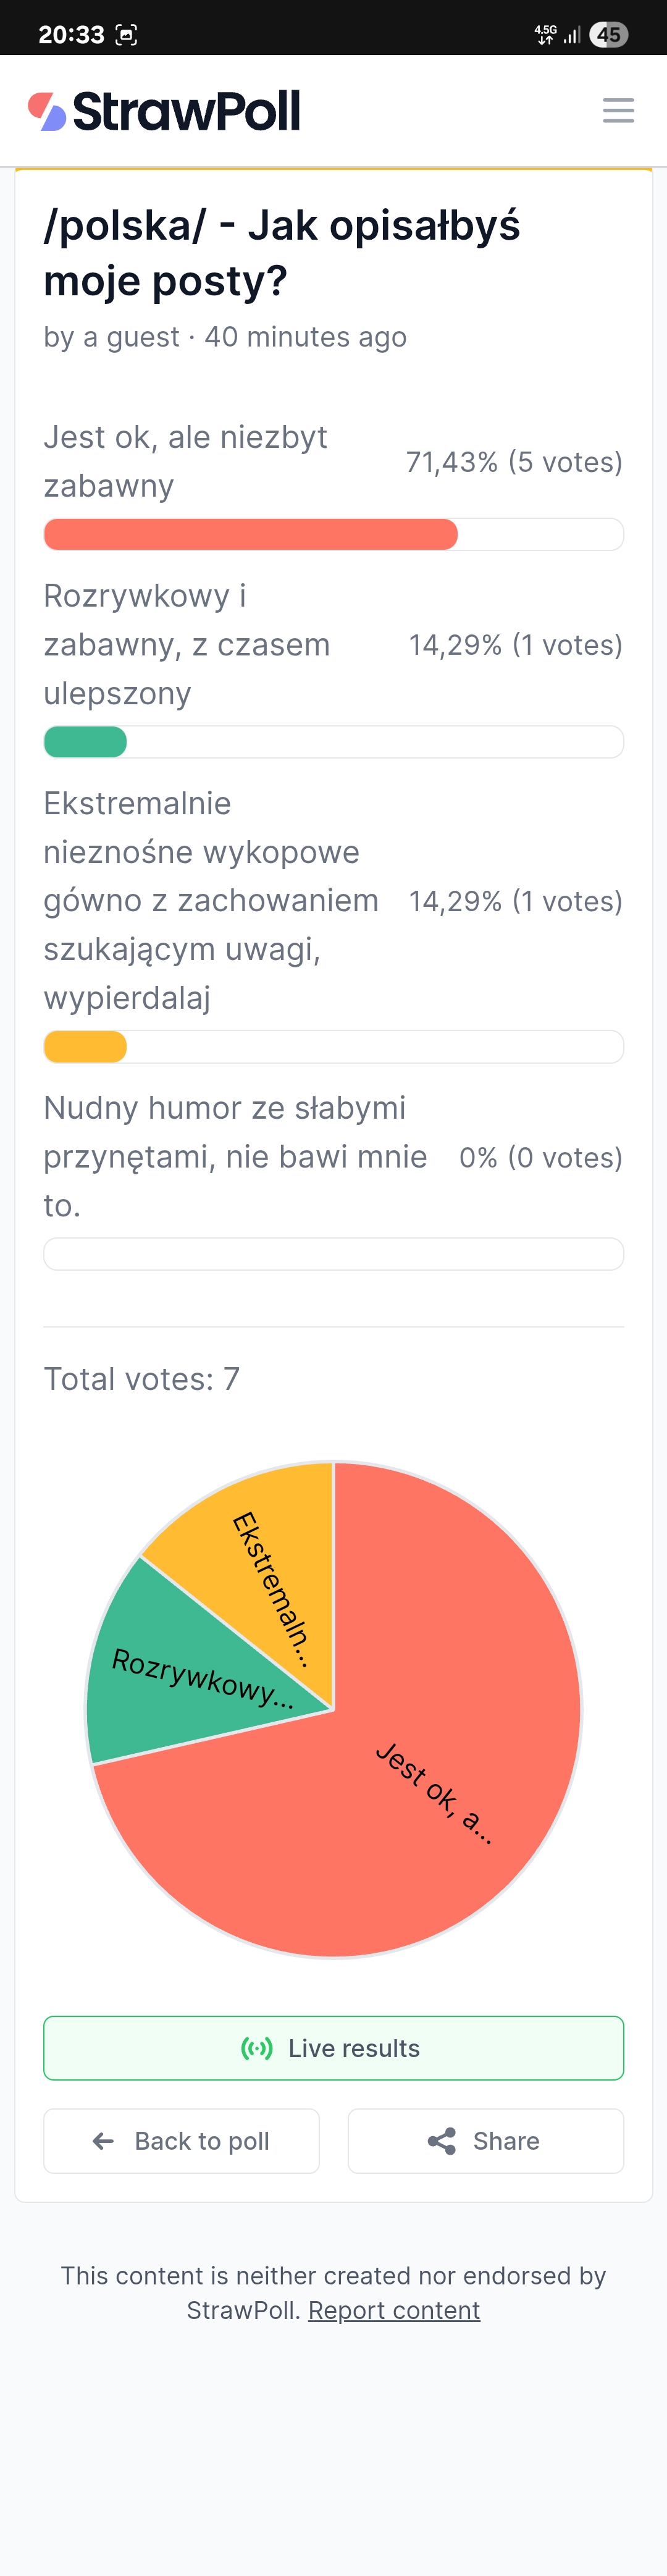The height and width of the screenshot is (2576, 667).
Task: Click the red Jest ok progress bar
Action: (250, 534)
